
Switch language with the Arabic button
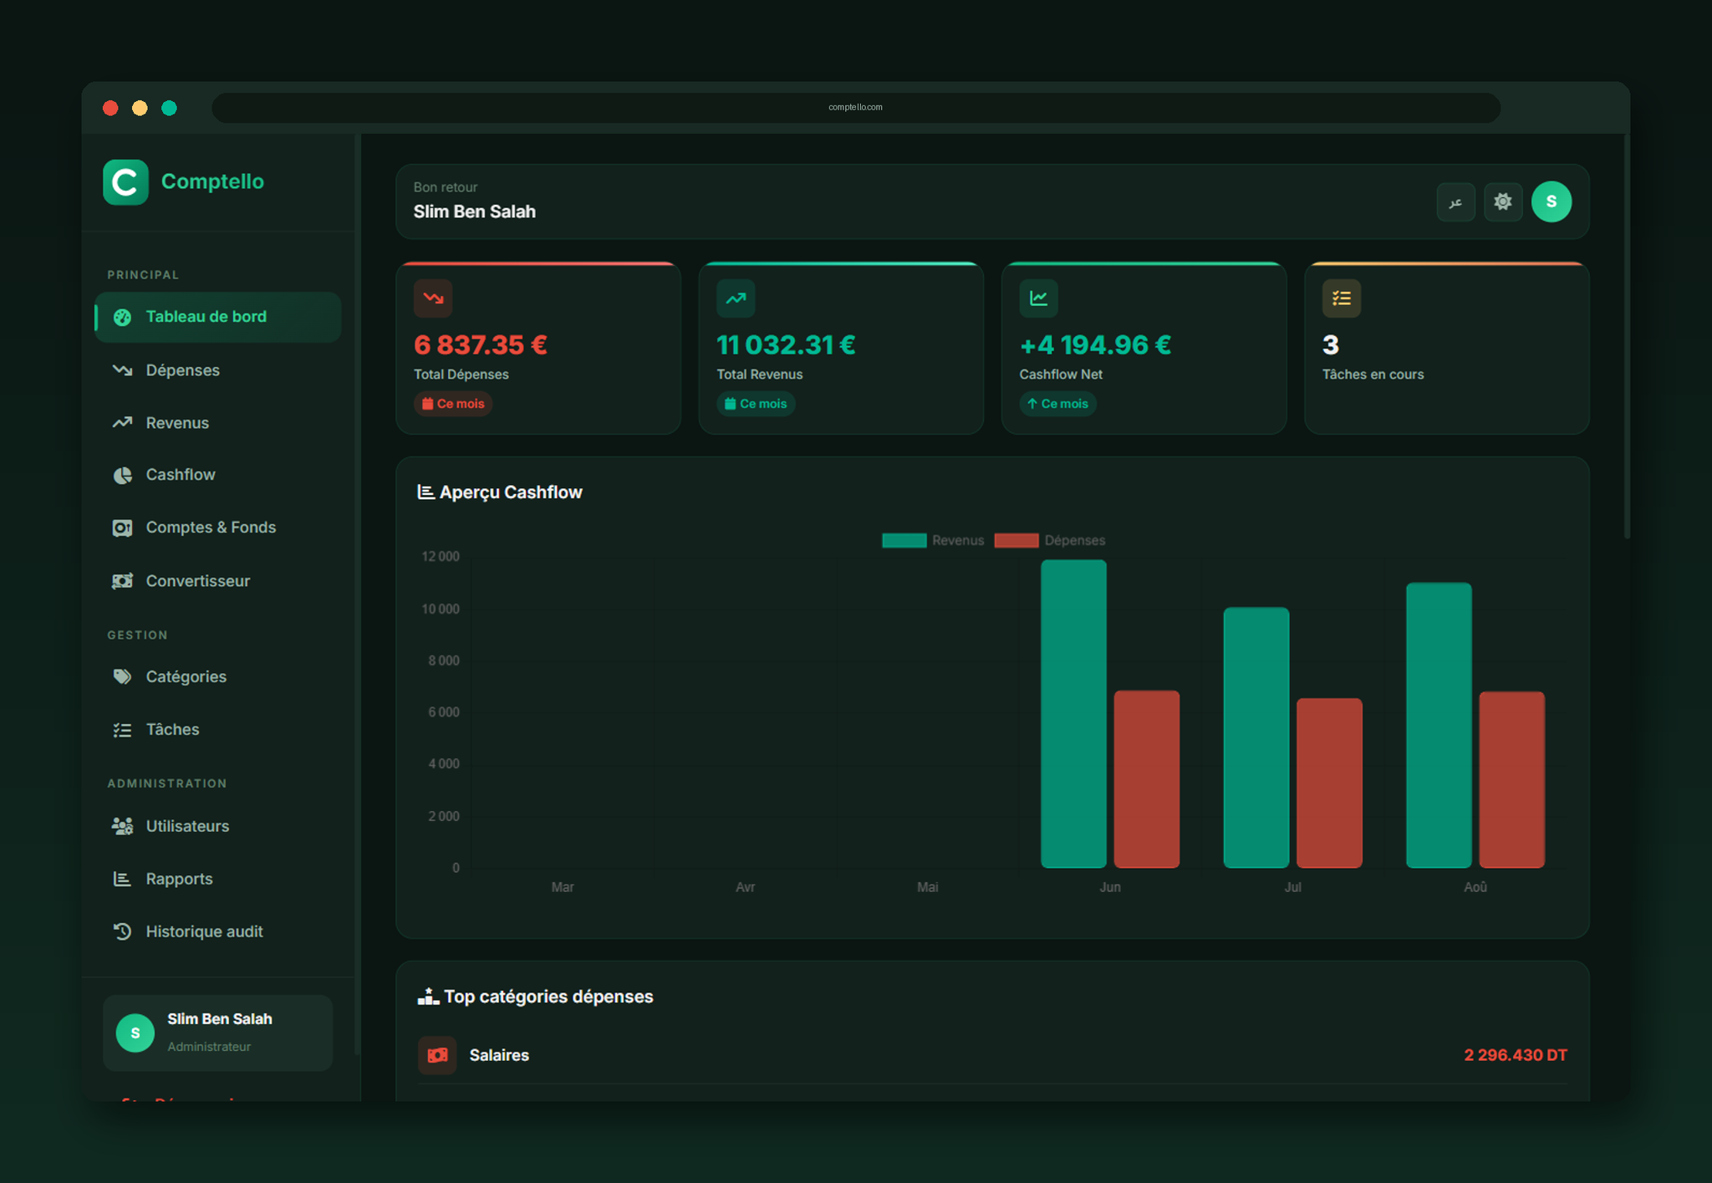click(1455, 201)
